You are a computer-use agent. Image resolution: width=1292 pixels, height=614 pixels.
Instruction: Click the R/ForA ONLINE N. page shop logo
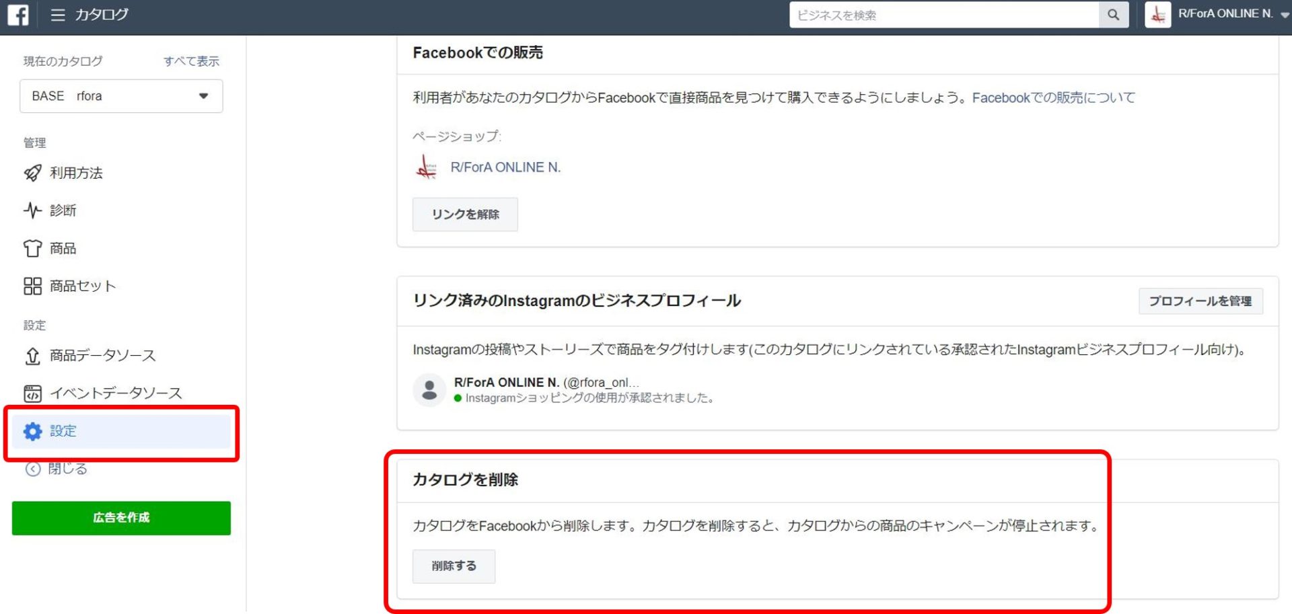pyautogui.click(x=427, y=167)
